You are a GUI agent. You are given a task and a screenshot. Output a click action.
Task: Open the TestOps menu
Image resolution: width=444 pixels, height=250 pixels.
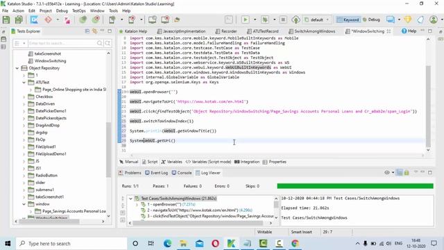[x=78, y=11]
